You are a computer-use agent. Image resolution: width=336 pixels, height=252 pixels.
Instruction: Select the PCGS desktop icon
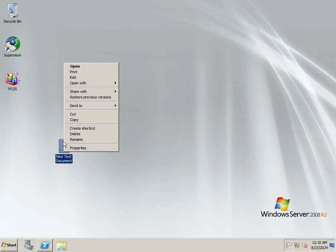[x=12, y=81]
